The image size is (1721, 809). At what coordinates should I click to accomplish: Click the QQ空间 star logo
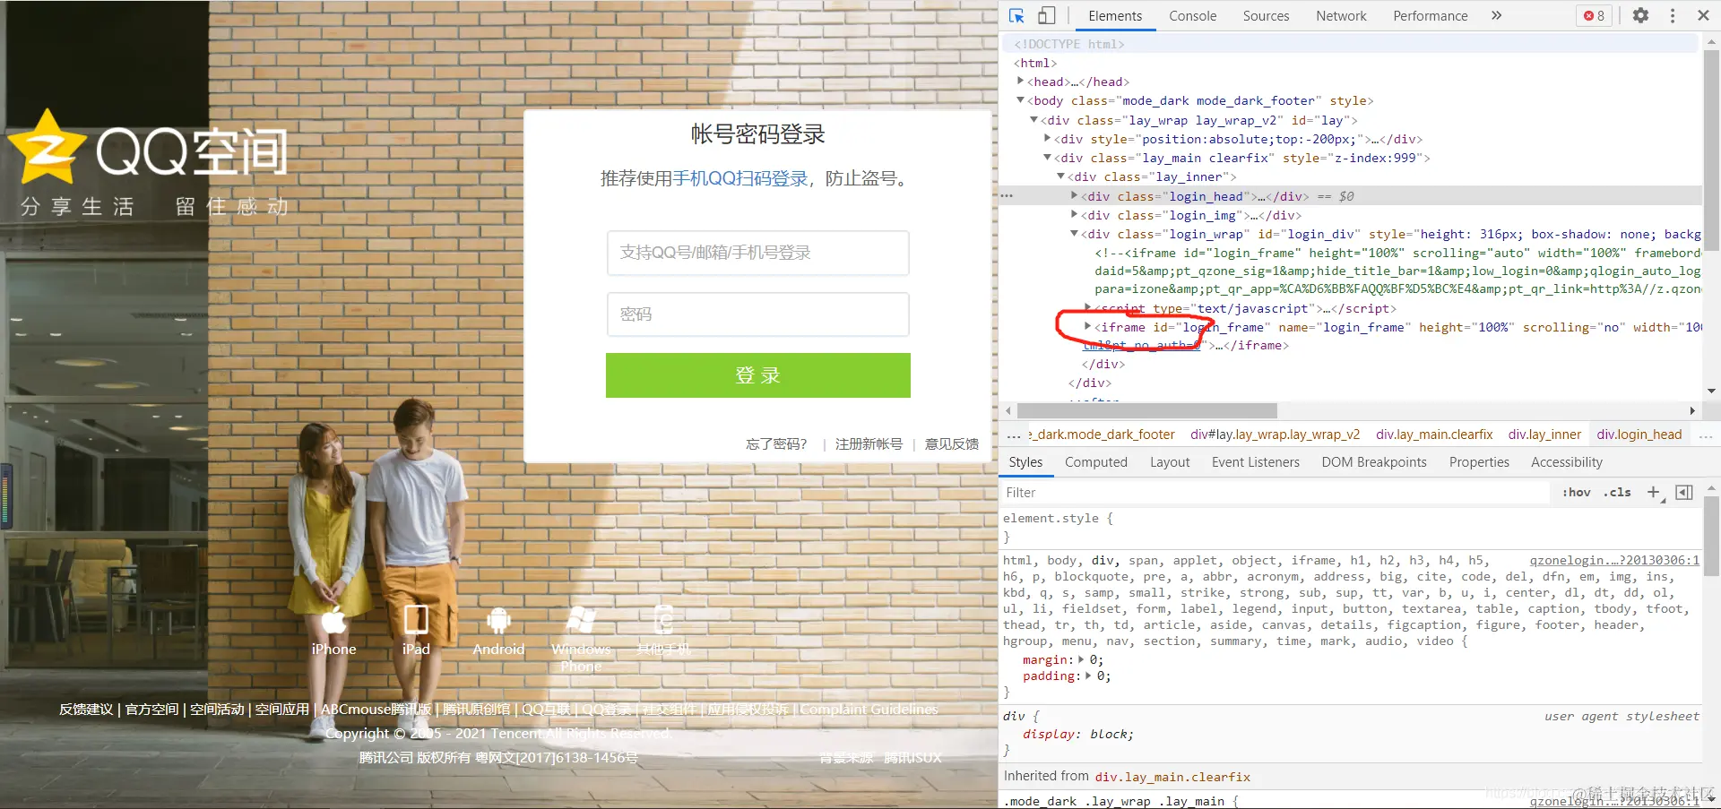(x=47, y=145)
